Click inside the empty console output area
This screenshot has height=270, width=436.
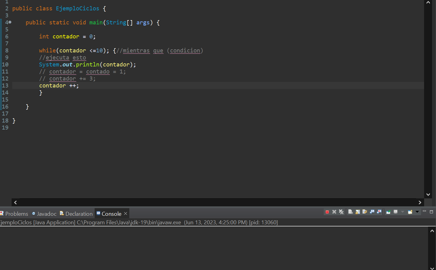(x=214, y=248)
